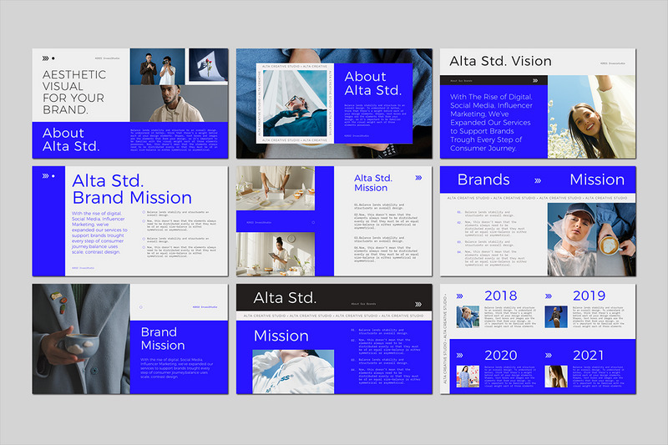668x445 pixels.
Task: Click the small thumbnail beside the 2019 text
Action: point(556,316)
